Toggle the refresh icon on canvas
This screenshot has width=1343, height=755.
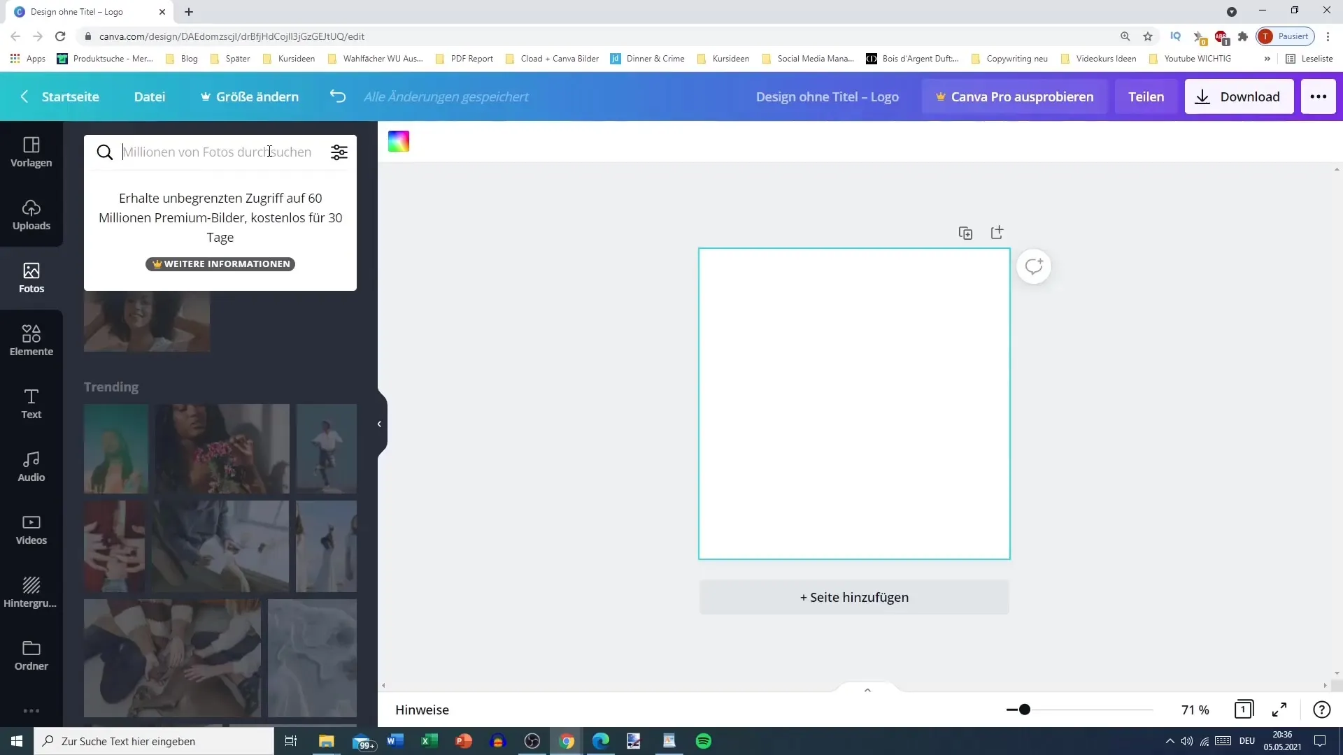pyautogui.click(x=1033, y=266)
